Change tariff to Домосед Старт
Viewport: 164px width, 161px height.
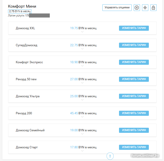134,147
